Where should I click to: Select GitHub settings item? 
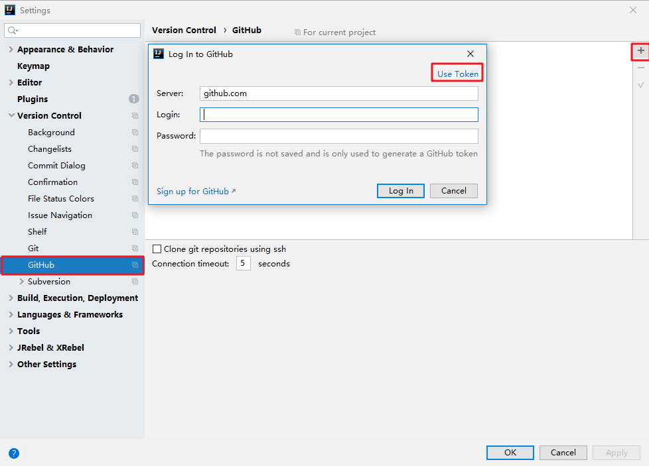click(x=72, y=265)
